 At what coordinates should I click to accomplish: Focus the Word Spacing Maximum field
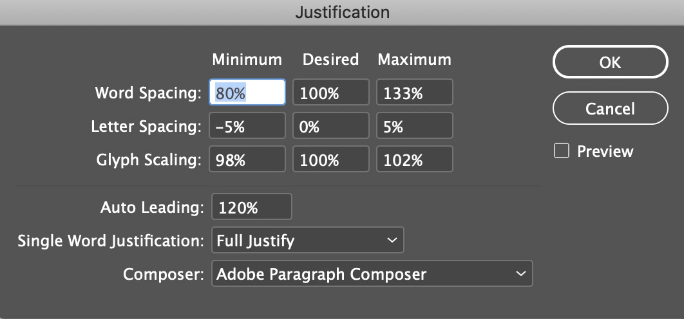414,93
